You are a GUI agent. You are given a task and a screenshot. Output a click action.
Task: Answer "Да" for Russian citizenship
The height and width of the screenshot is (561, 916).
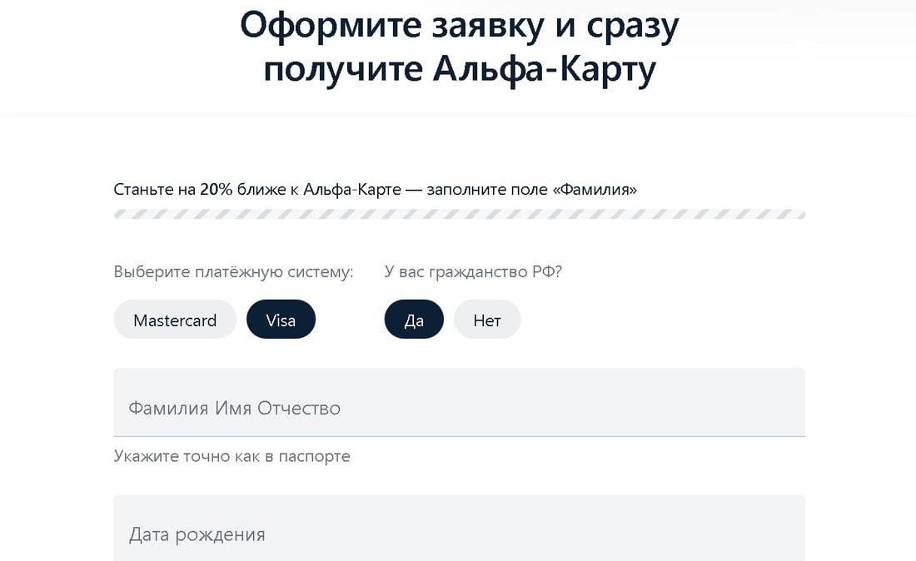click(414, 320)
